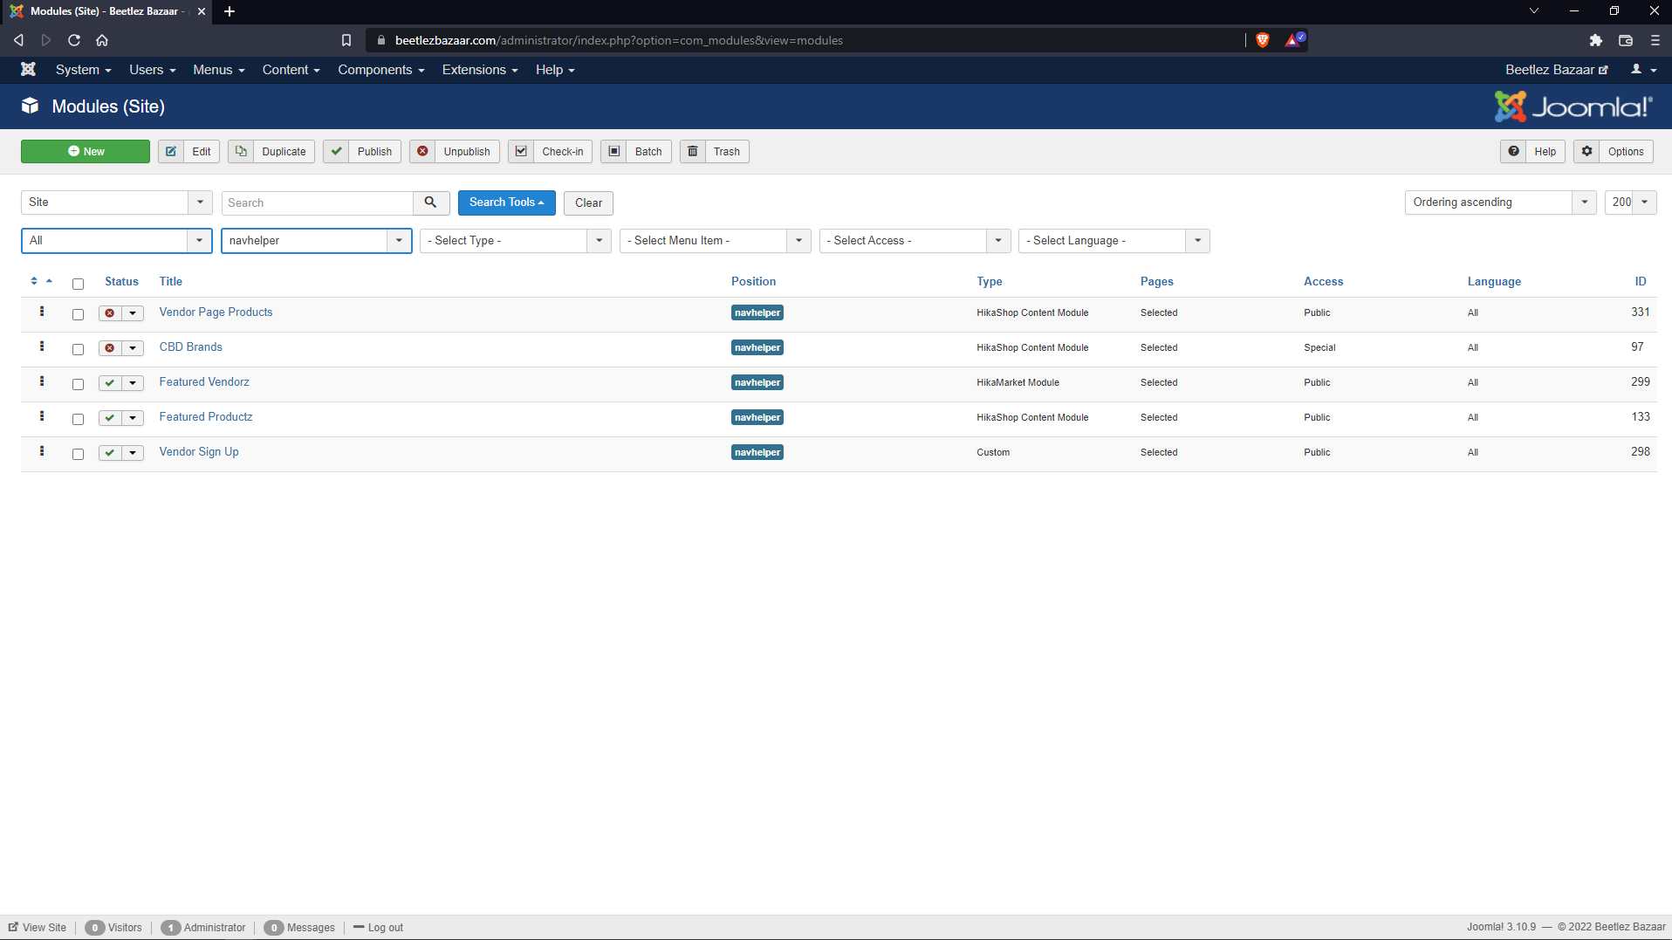Open Brave Rewards triangle icon
The height and width of the screenshot is (940, 1672).
(1293, 40)
